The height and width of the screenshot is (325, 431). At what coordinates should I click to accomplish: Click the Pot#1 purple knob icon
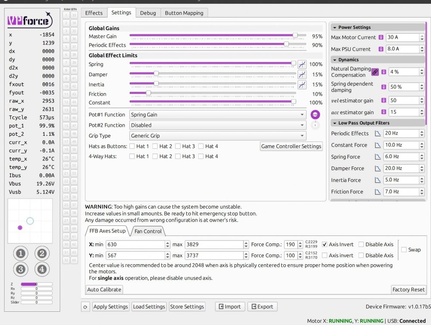315,115
